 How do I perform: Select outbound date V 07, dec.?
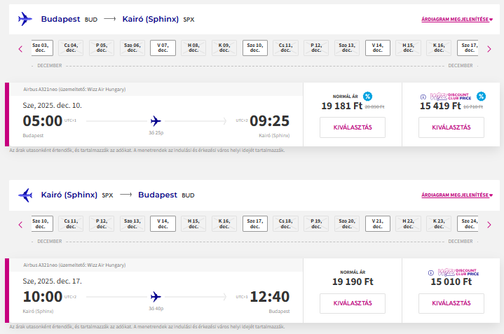click(163, 48)
